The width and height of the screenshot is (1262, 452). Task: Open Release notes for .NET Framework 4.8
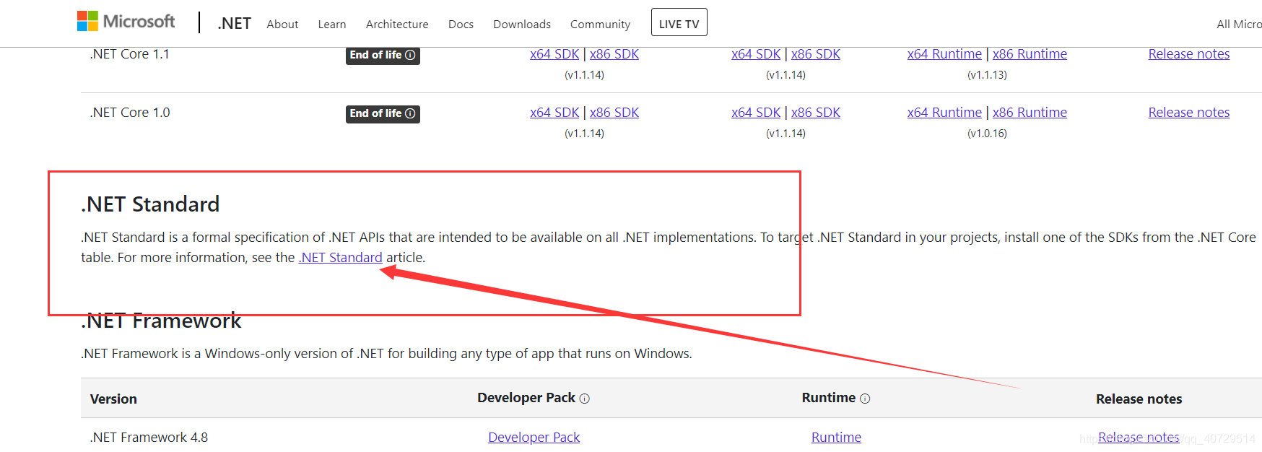[x=1139, y=438]
